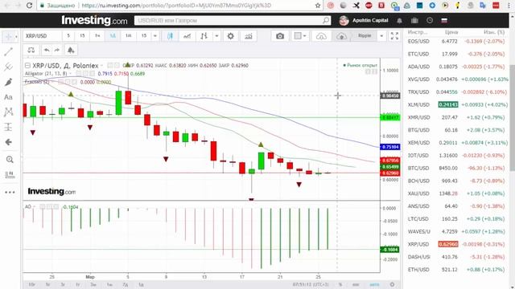Viewport: 515px width, 289px height.
Task: Select the prediction and measurement tool in left sidebar
Action: pos(9,127)
